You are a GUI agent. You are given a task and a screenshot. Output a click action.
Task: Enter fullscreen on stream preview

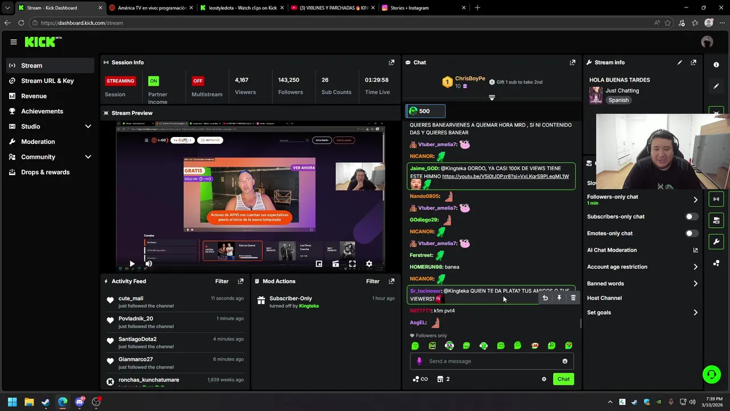coord(352,264)
